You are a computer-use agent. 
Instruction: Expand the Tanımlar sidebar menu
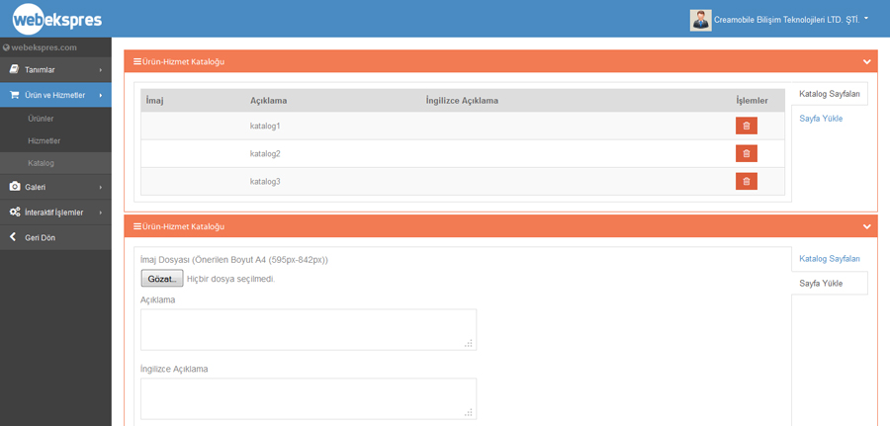click(x=55, y=70)
